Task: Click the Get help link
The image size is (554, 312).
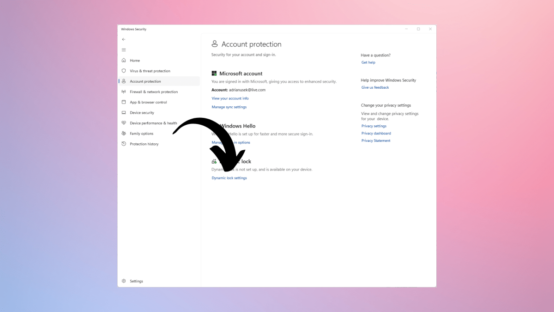Action: point(368,62)
